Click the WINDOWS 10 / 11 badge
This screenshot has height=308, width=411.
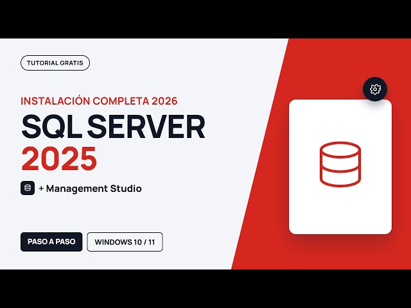(125, 242)
